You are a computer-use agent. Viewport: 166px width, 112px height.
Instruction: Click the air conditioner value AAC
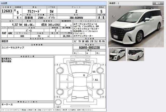pyautogui.click(x=10, y=33)
